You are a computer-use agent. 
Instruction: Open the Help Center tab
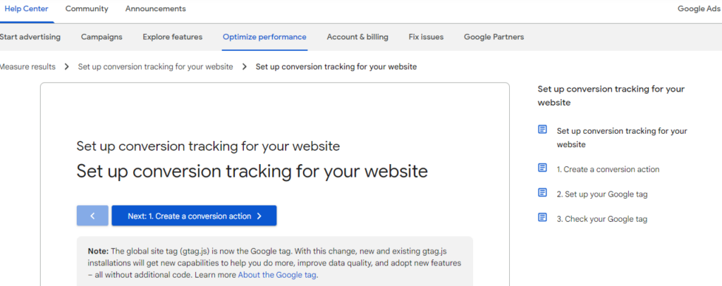[26, 8]
